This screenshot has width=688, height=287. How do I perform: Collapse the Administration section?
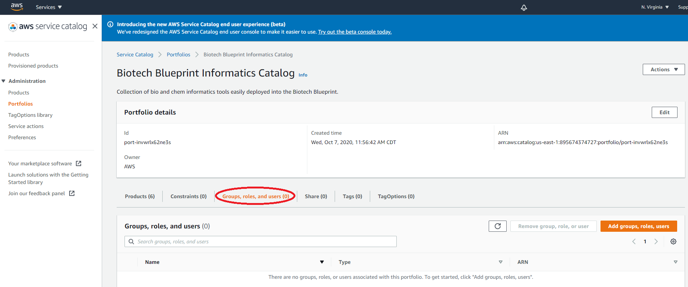point(3,81)
